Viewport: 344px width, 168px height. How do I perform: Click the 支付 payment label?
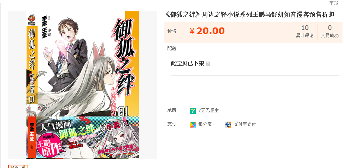click(172, 124)
